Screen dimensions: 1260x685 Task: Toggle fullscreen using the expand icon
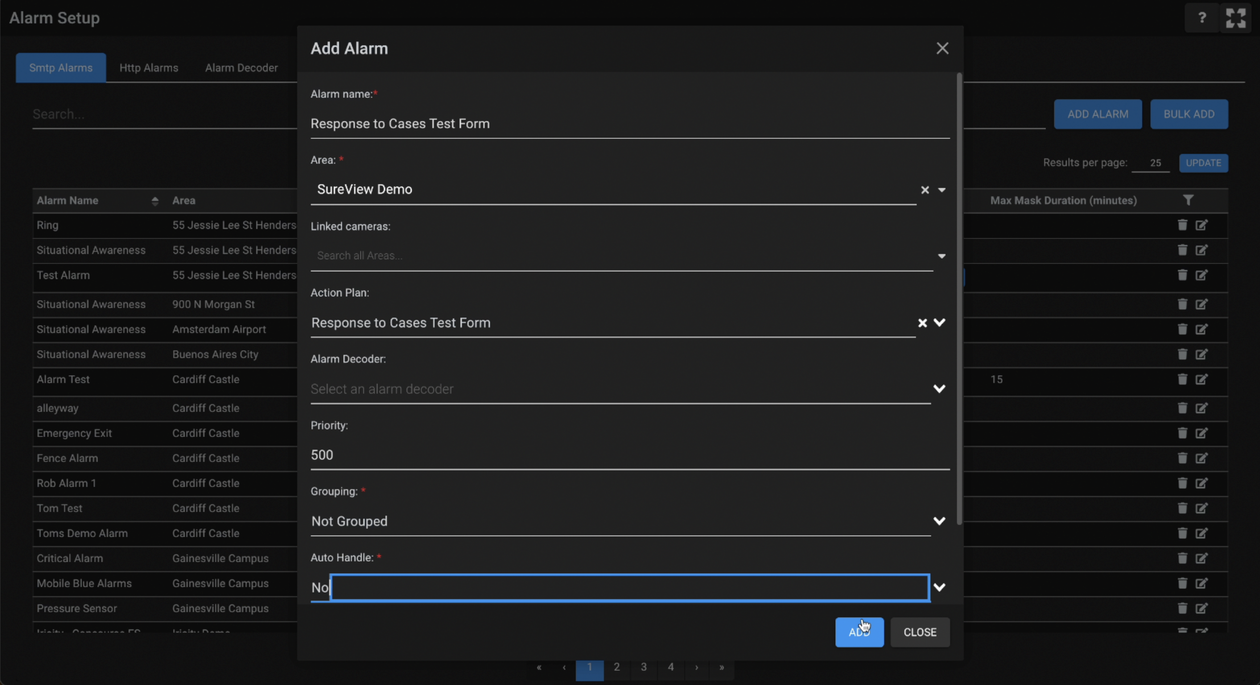point(1235,18)
